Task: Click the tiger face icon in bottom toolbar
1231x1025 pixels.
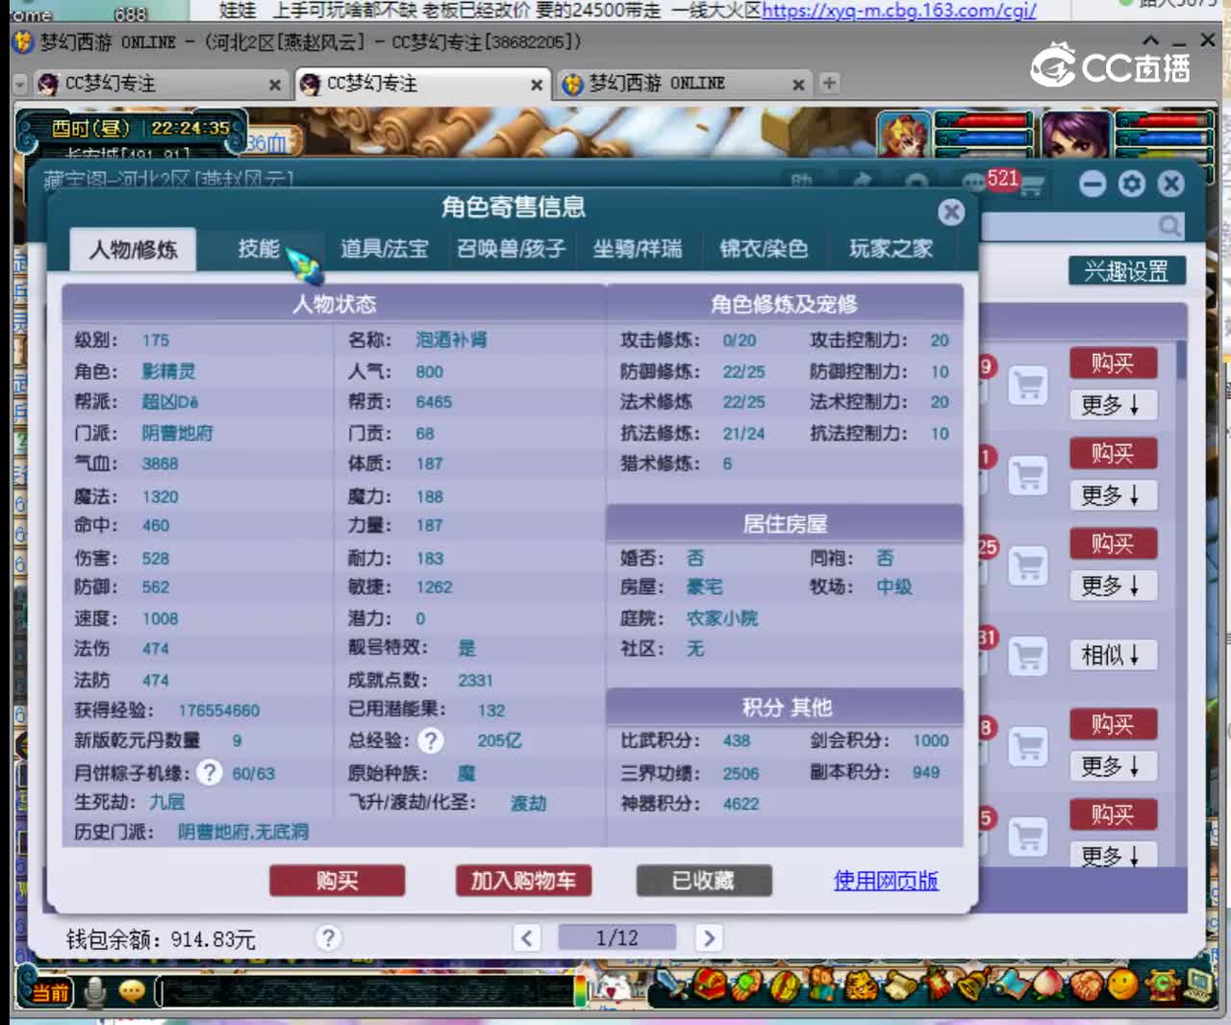Action: click(x=861, y=985)
